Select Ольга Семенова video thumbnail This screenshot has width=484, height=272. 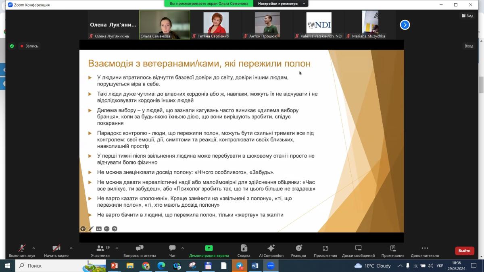click(x=165, y=25)
